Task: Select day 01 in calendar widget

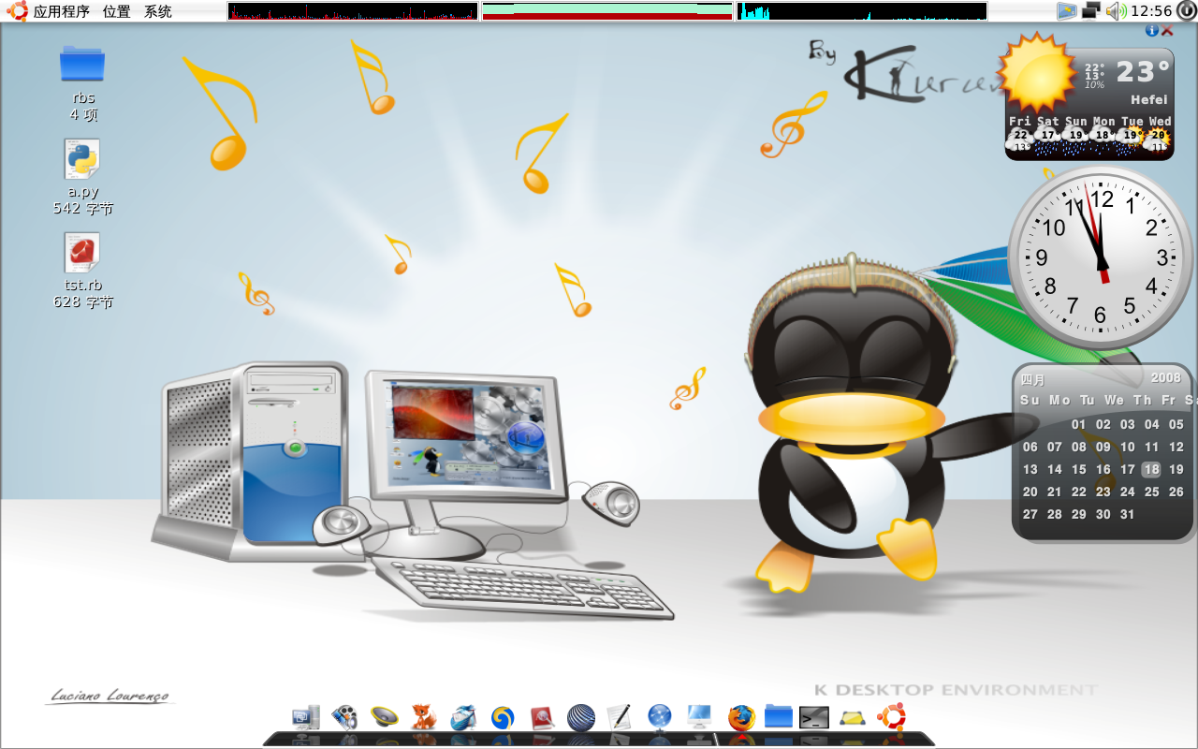Action: (1078, 424)
